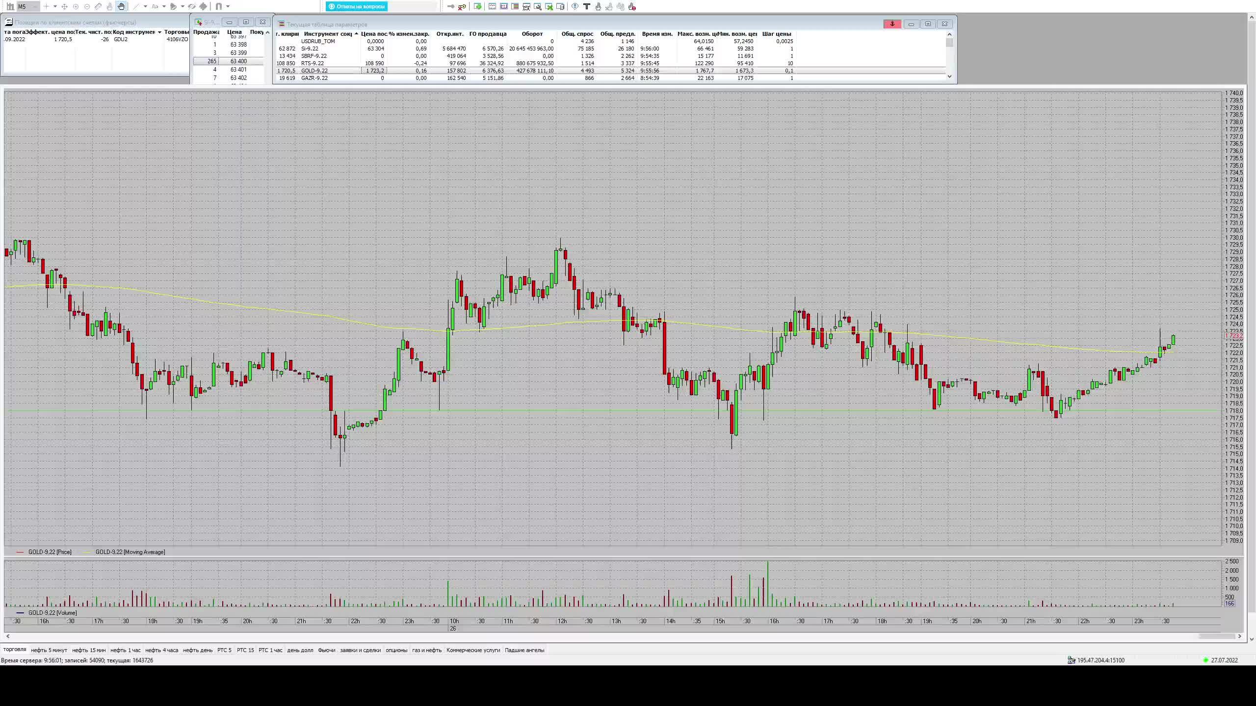Open the 'РТС 1 час' tab
This screenshot has height=706, width=1256.
click(270, 650)
